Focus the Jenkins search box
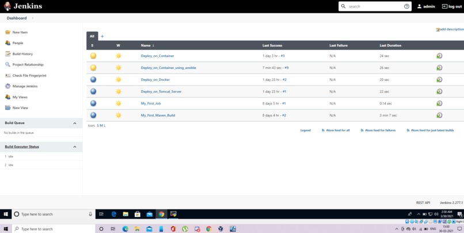The image size is (464, 233). [x=375, y=6]
